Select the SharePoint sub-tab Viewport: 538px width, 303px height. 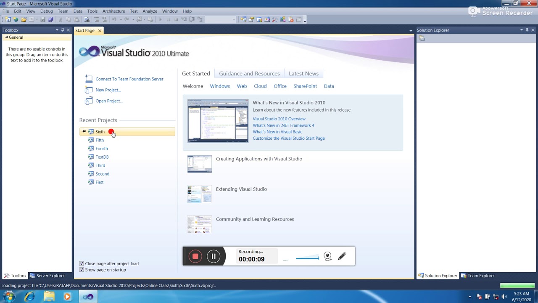coord(305,86)
